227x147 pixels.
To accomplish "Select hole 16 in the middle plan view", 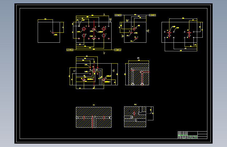I will 84,80.
